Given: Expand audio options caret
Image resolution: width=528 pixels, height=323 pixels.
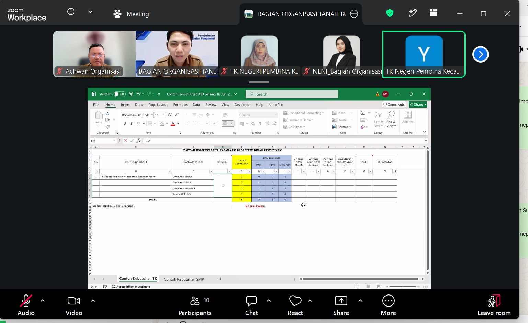Looking at the screenshot, I should [x=43, y=301].
